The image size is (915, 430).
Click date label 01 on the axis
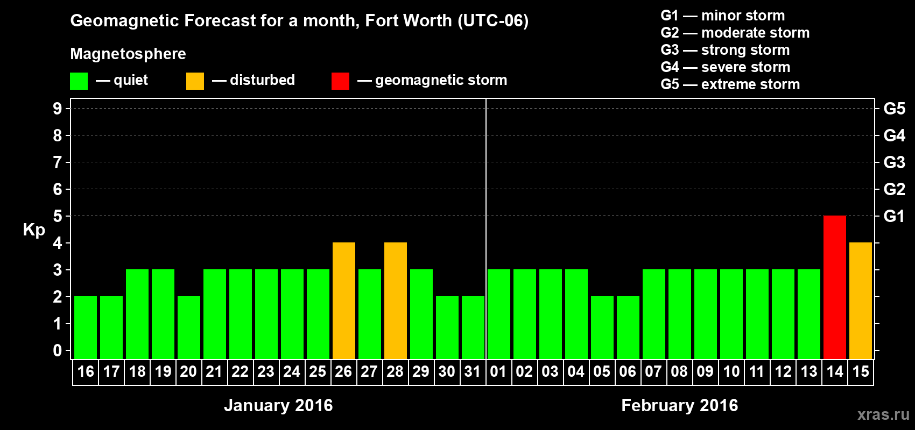click(498, 371)
